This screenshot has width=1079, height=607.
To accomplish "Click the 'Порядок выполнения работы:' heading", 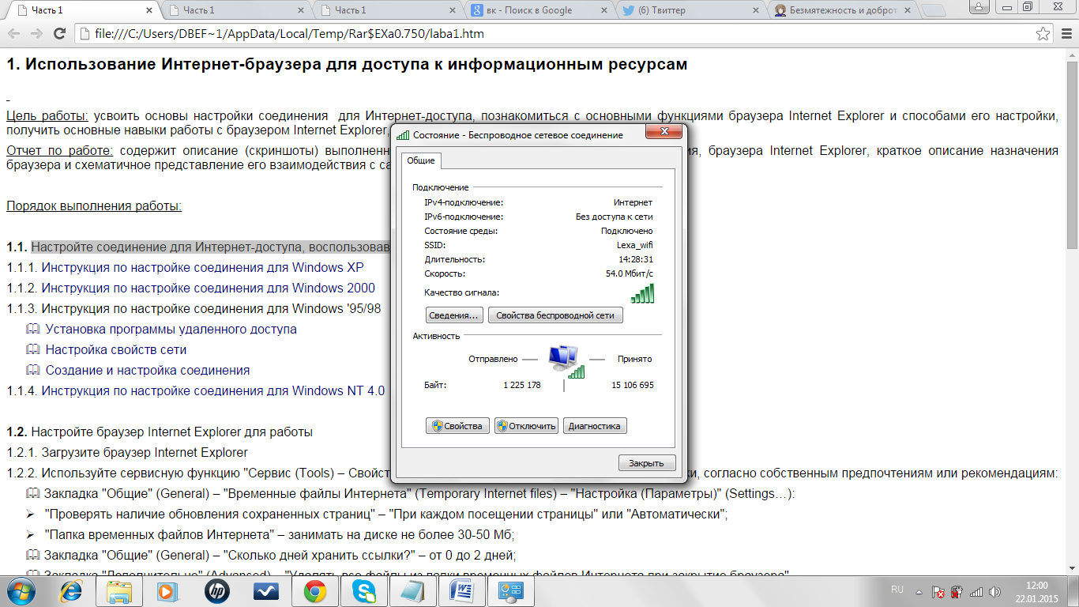I will (x=94, y=206).
